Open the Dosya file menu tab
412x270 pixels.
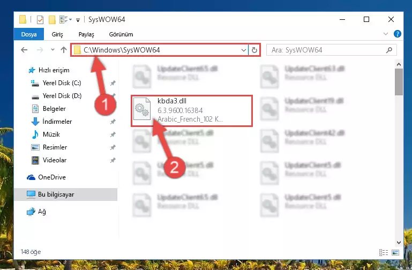29,34
